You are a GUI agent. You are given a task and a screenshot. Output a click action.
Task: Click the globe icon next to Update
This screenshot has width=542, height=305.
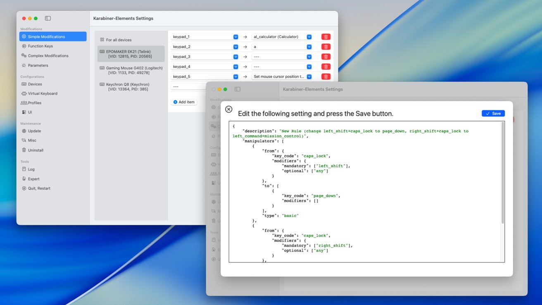click(24, 131)
